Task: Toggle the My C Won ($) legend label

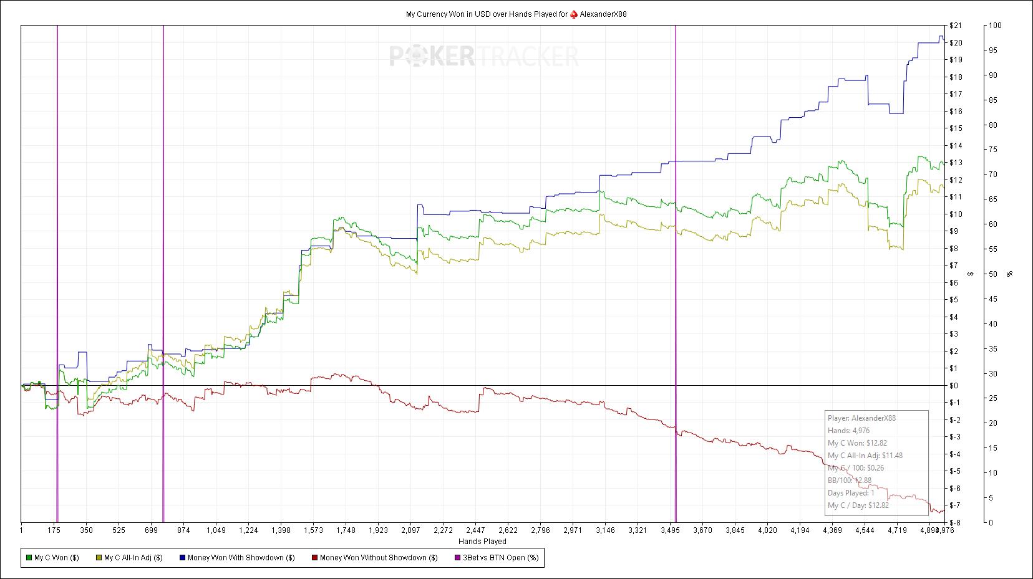Action: [x=56, y=558]
